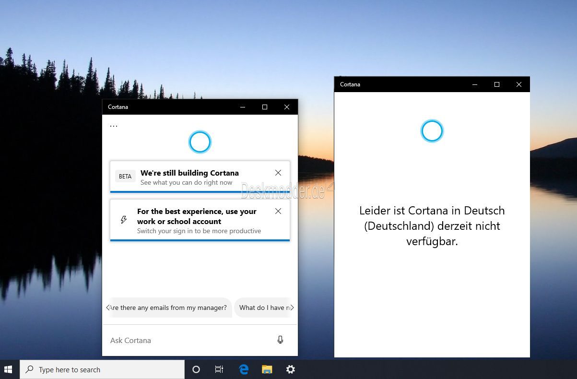This screenshot has width=577, height=379.
Task: Dismiss the work or school account card
Action: pyautogui.click(x=278, y=211)
